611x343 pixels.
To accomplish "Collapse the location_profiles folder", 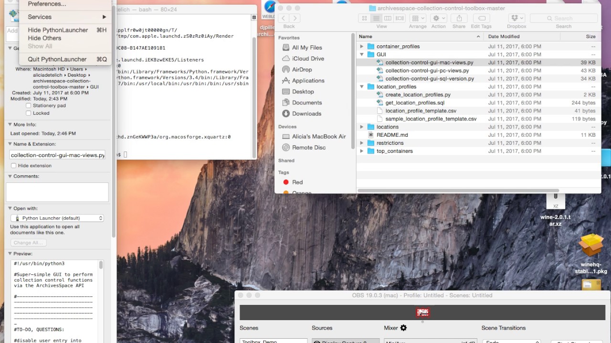I will (362, 87).
